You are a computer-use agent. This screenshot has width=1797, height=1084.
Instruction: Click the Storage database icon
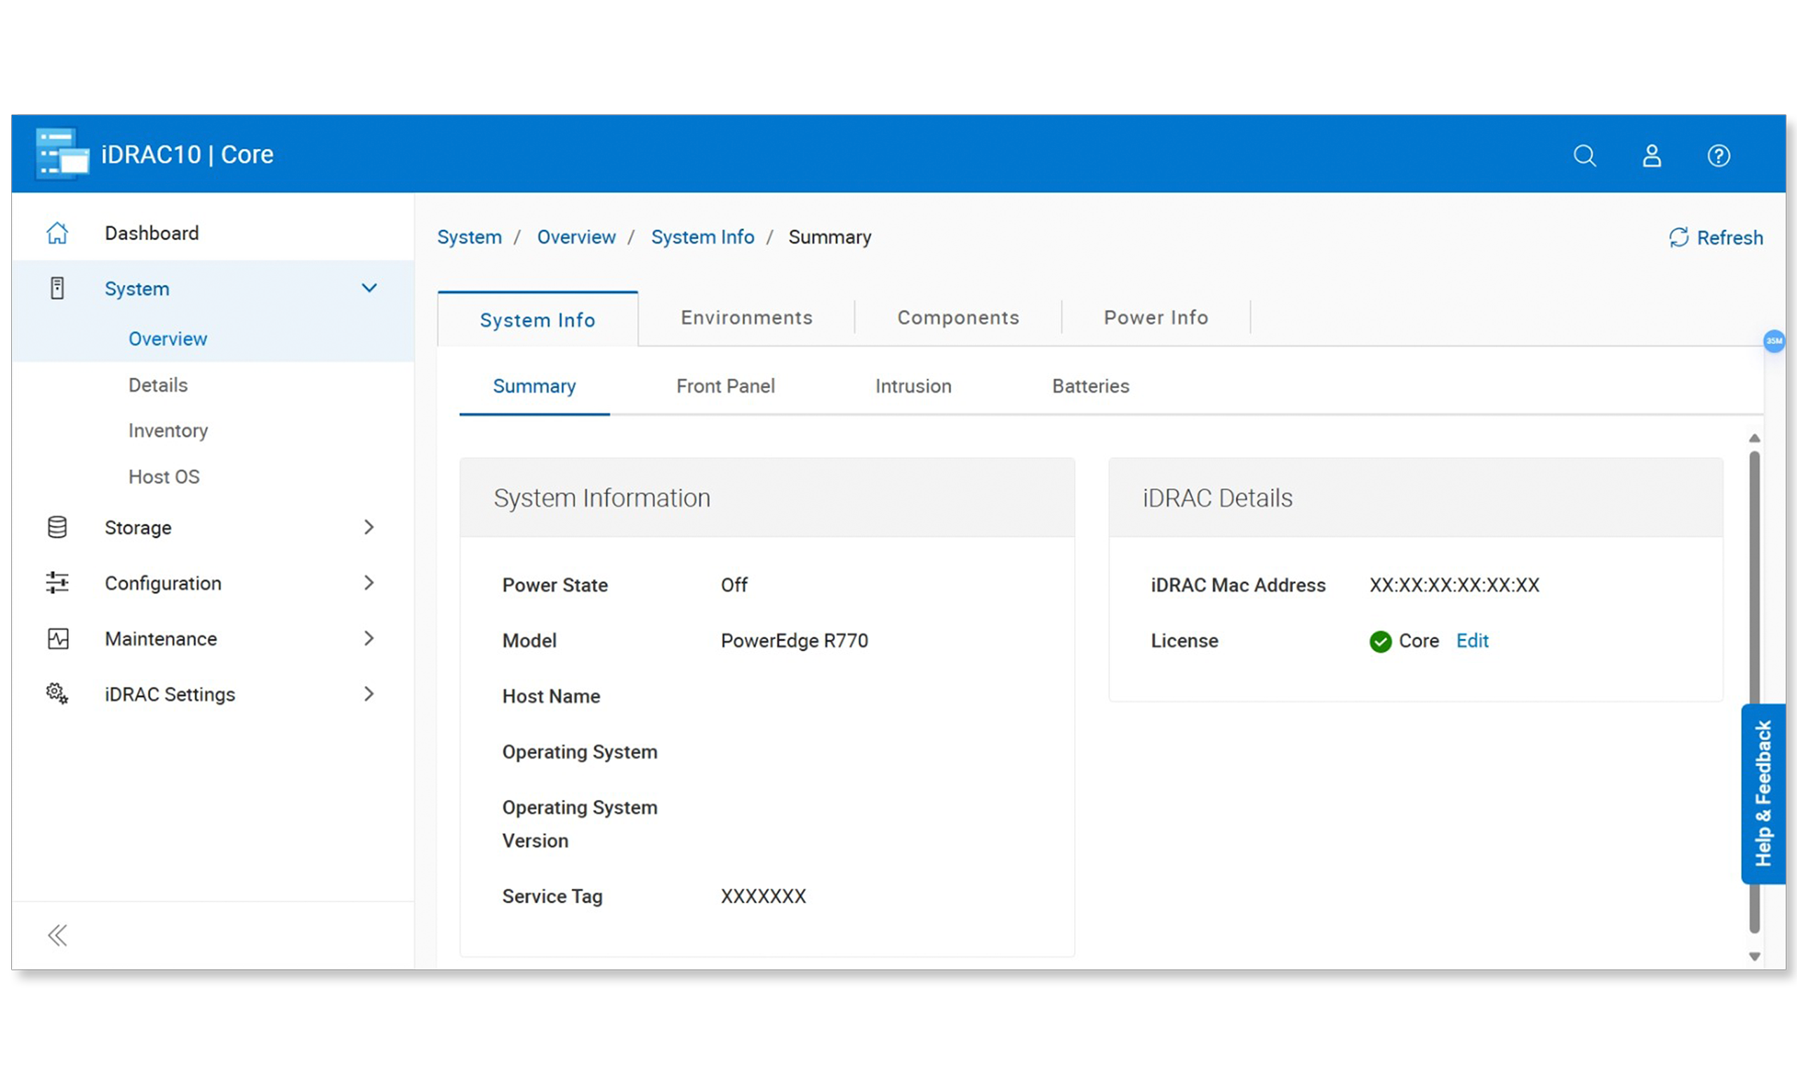pos(57,527)
